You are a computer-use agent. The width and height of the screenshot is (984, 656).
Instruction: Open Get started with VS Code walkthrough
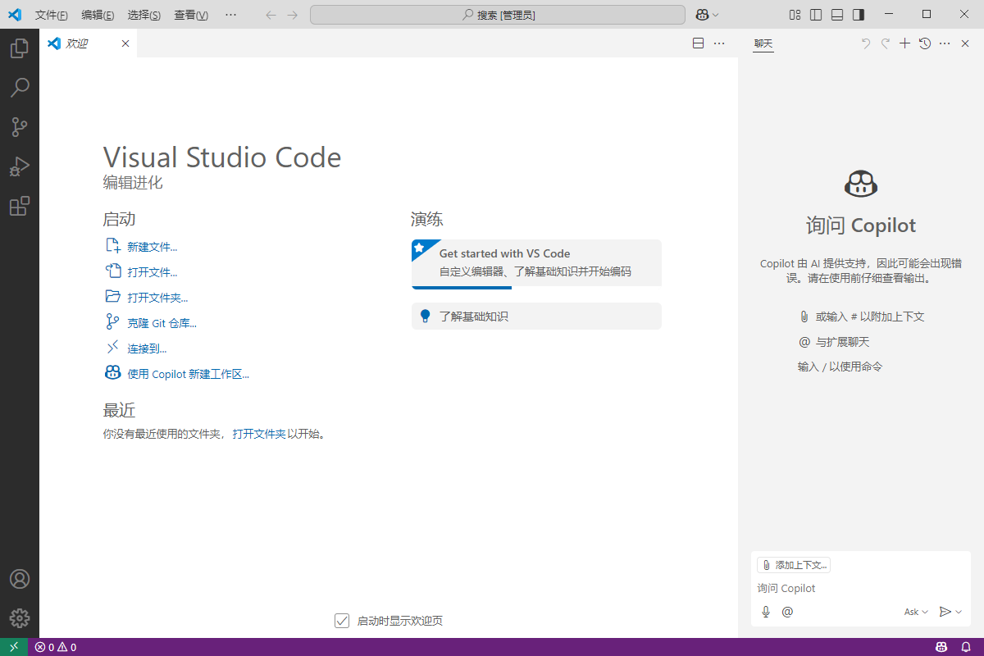(536, 264)
